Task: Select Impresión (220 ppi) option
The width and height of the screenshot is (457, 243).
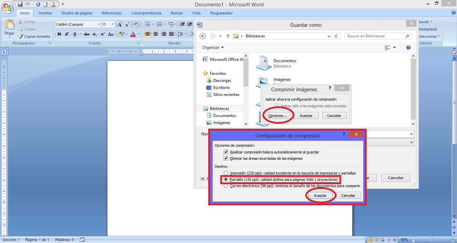Action: [226, 173]
